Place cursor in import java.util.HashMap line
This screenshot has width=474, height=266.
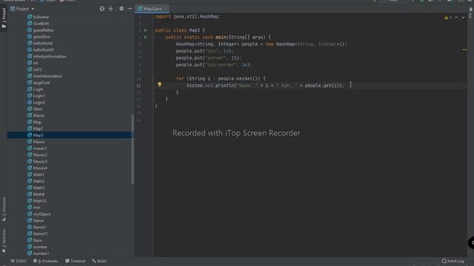tap(187, 16)
